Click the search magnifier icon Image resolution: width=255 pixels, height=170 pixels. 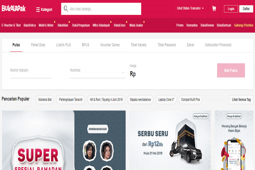[66, 9]
